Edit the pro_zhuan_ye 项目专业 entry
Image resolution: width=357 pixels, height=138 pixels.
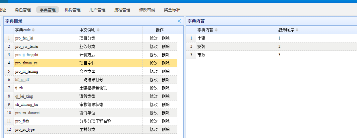point(153,63)
